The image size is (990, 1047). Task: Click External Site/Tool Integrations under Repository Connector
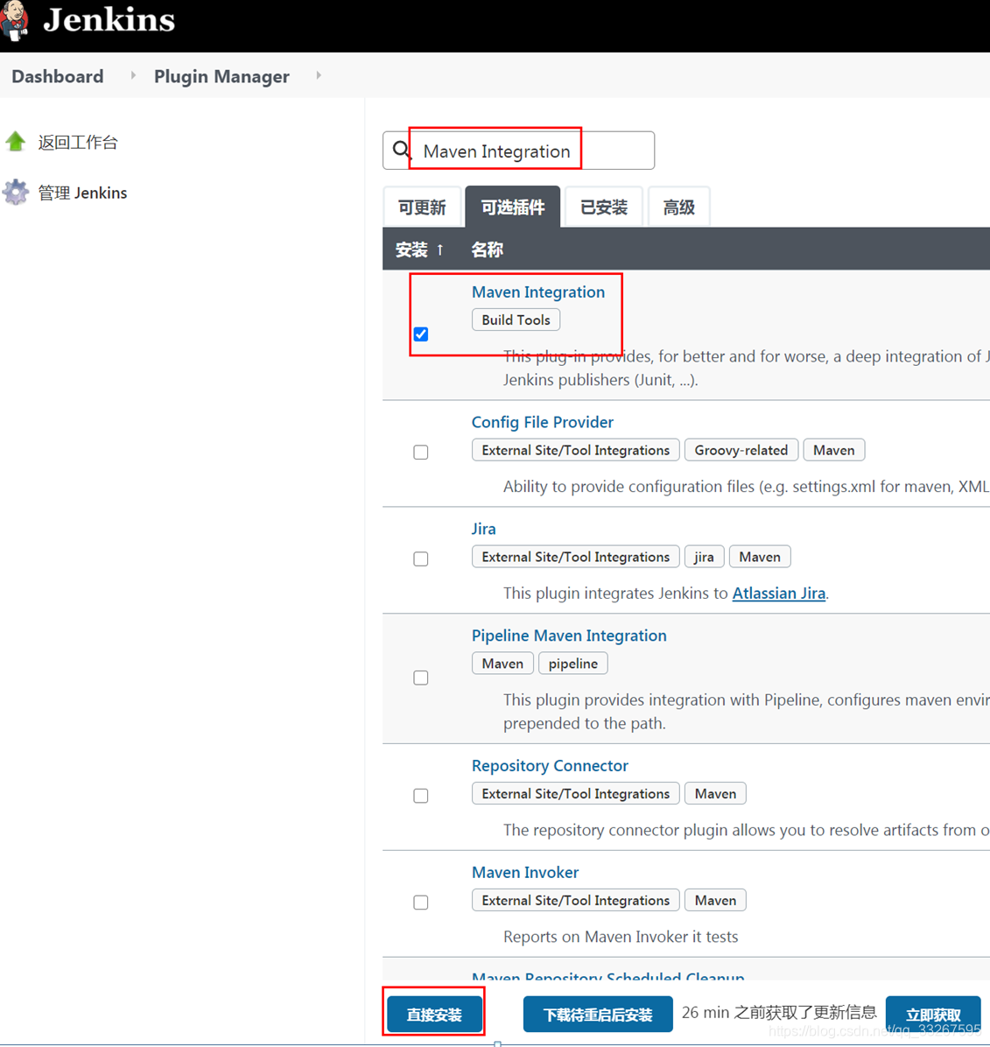coord(575,794)
